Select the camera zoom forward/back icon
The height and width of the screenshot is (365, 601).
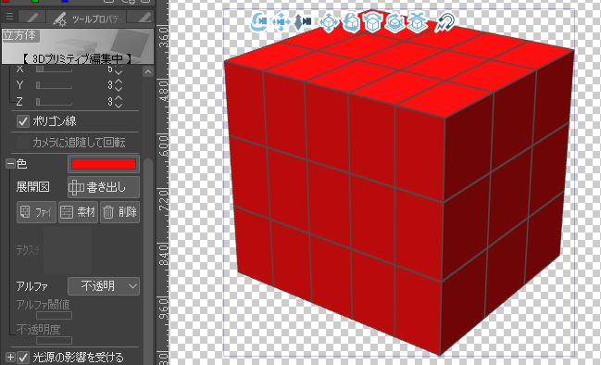303,22
